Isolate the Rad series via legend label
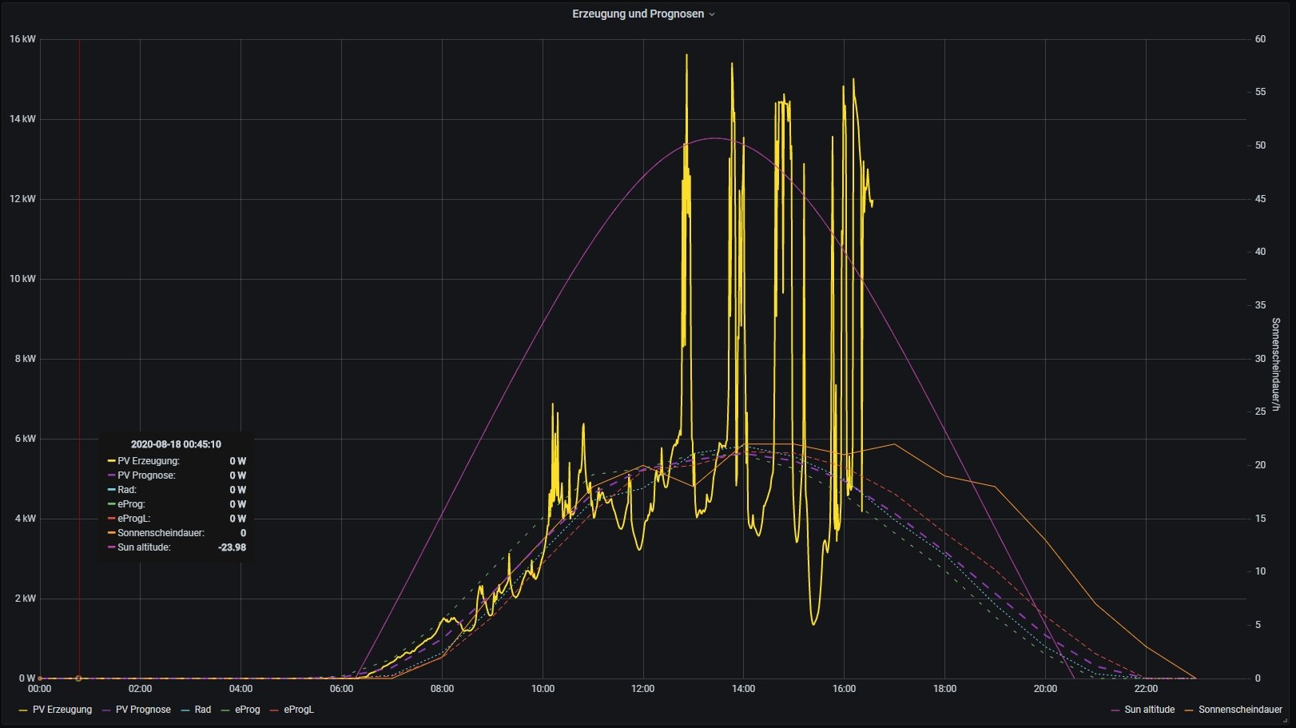The height and width of the screenshot is (728, 1296). [x=203, y=710]
